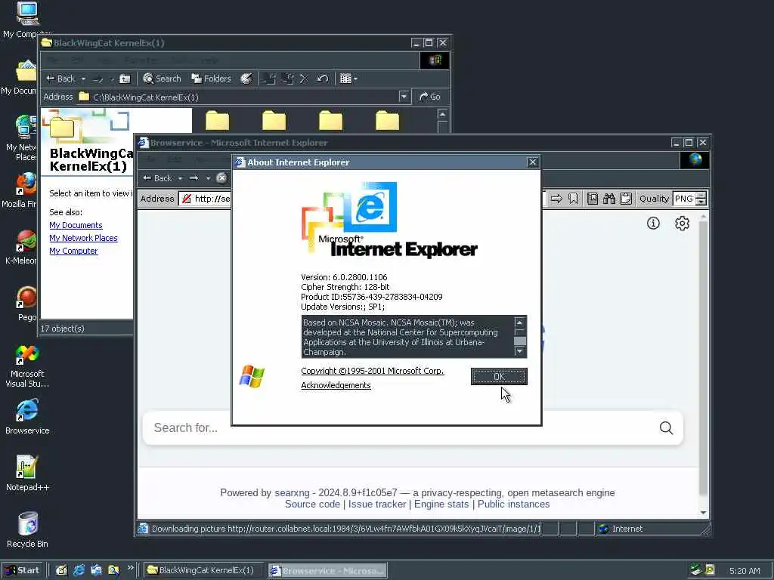
Task: Open the Recycle Bin desktop icon
Action: point(27,529)
